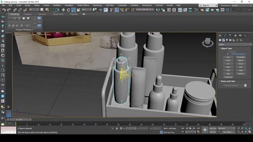Viewport: 253px width, 142px height.
Task: Click the large Set Keys plus button
Action: pyautogui.click(x=205, y=130)
